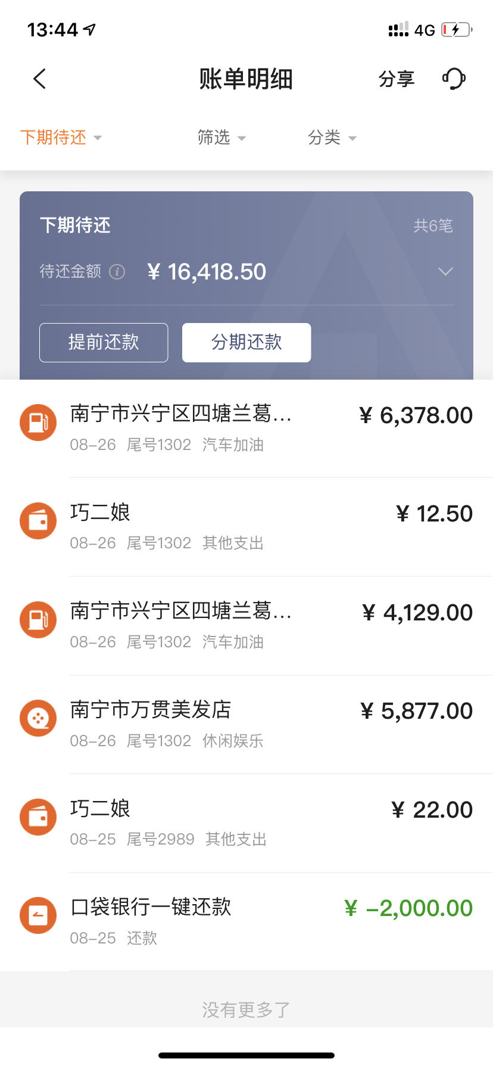Tap the 分期还款 button
The height and width of the screenshot is (1068, 493).
[x=246, y=343]
